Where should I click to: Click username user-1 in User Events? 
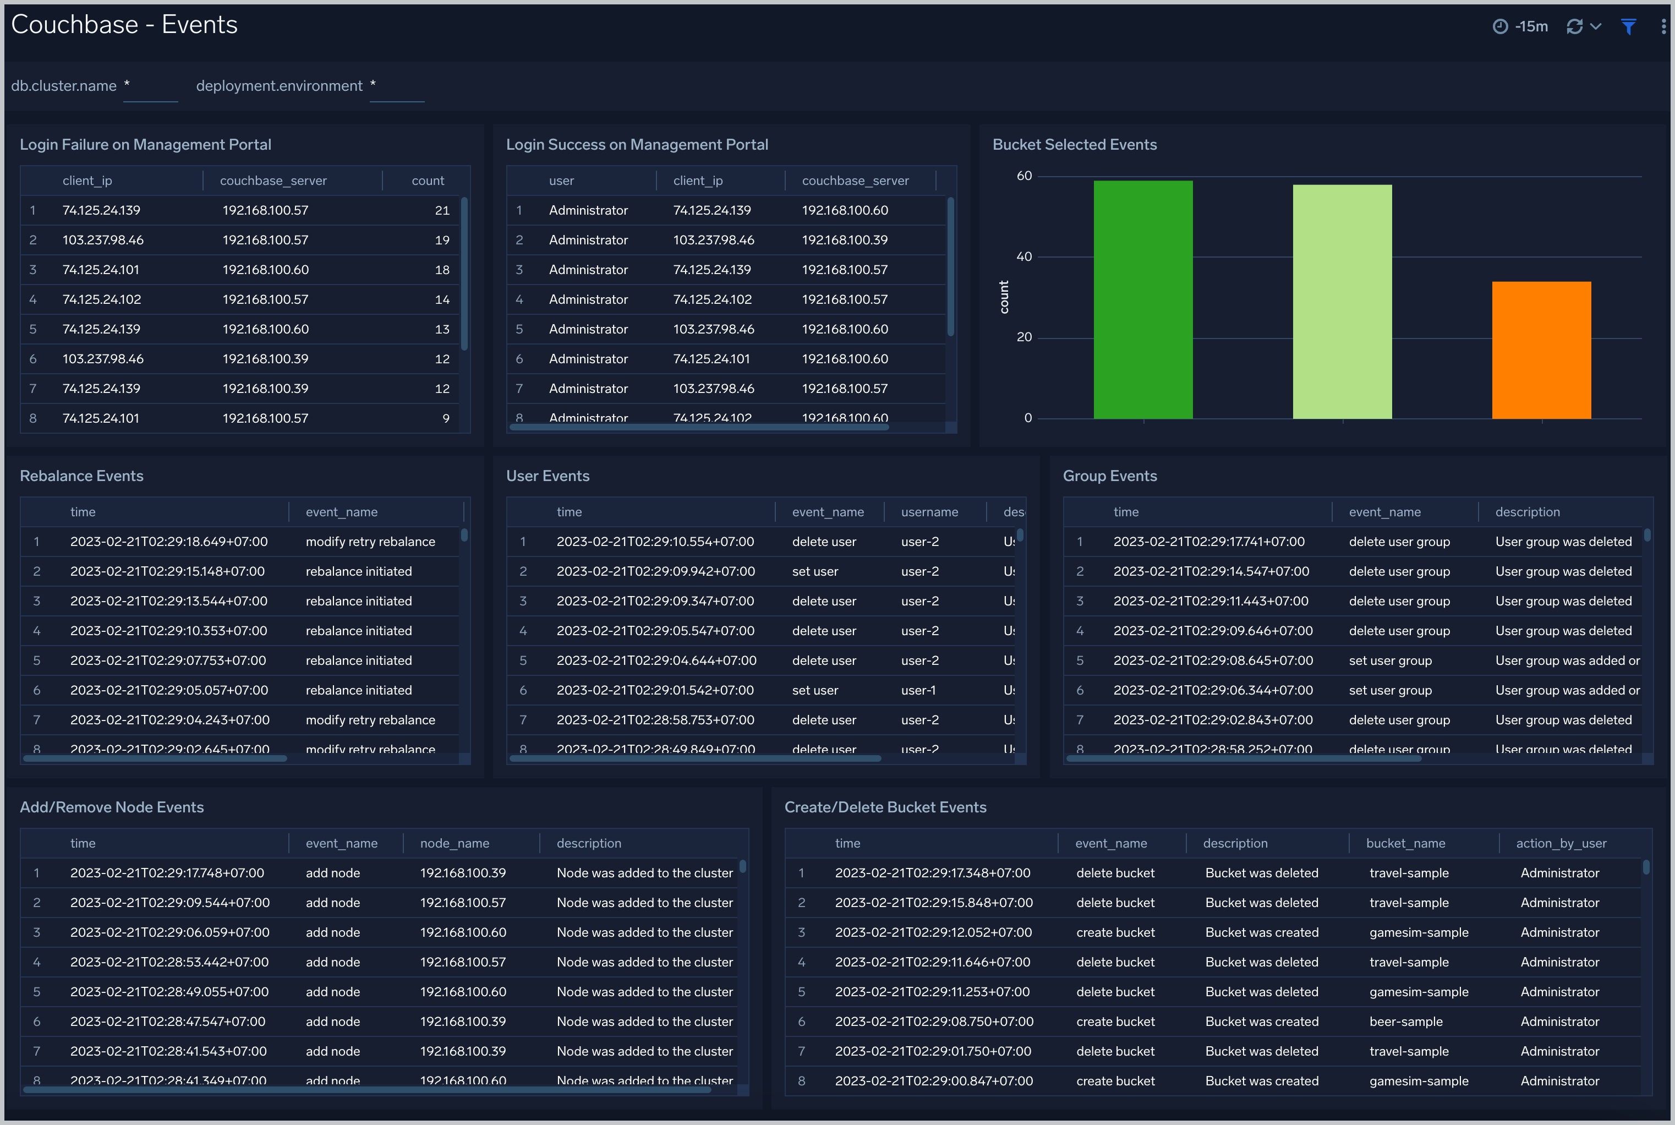tap(918, 691)
